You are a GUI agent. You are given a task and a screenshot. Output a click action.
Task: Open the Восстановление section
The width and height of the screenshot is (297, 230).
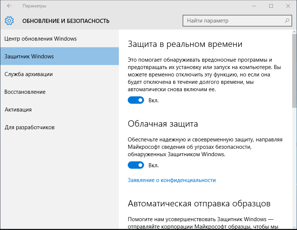(25, 92)
